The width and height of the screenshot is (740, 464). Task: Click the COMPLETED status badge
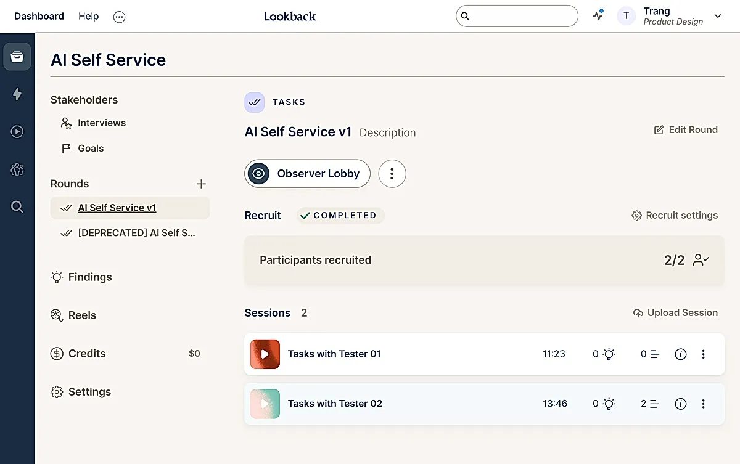pos(339,215)
